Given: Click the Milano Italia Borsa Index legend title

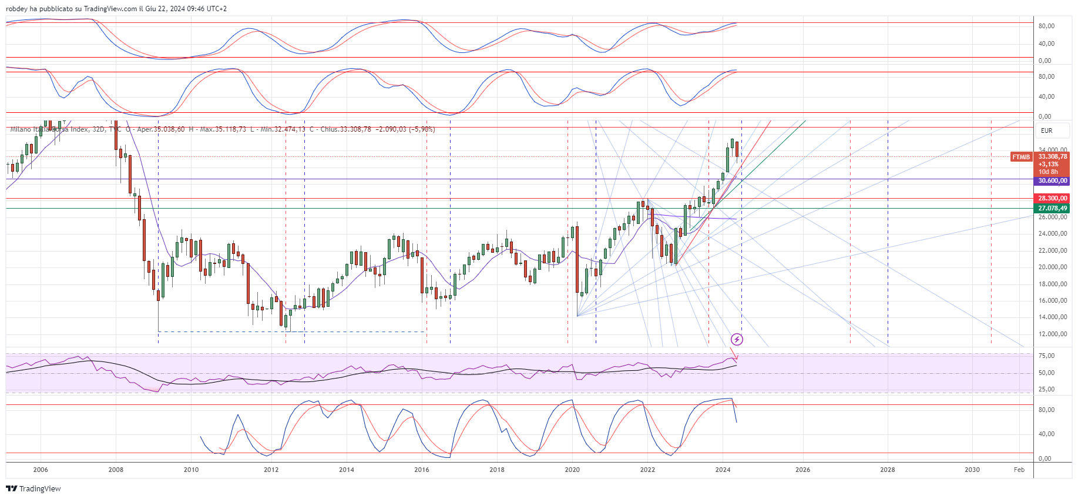Looking at the screenshot, I should (49, 129).
